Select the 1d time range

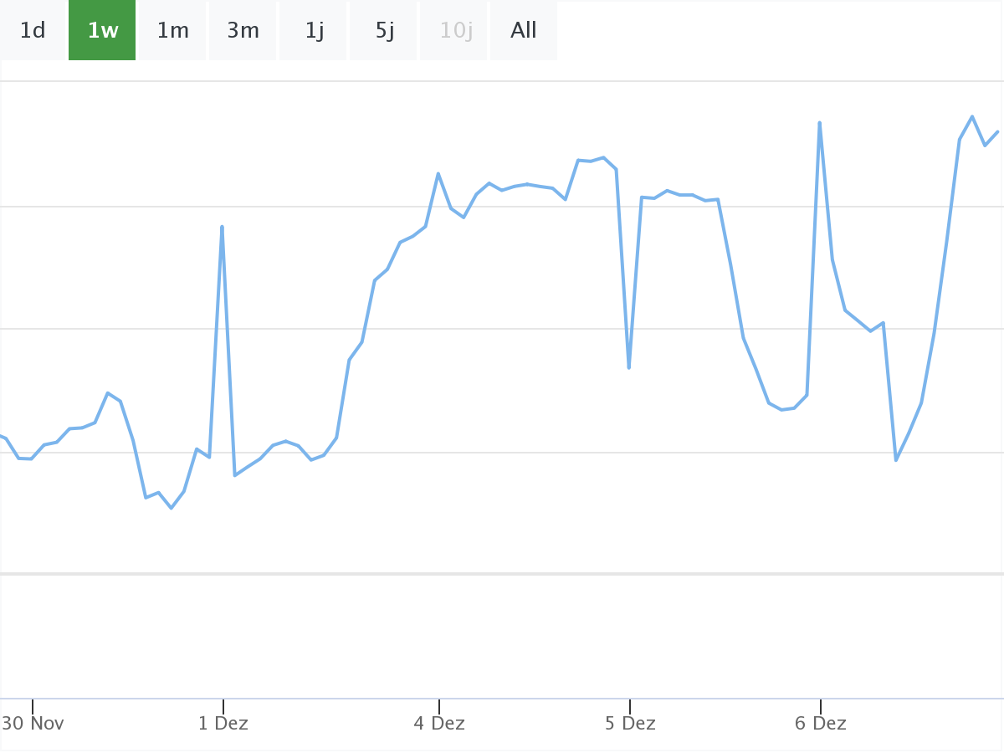click(33, 31)
